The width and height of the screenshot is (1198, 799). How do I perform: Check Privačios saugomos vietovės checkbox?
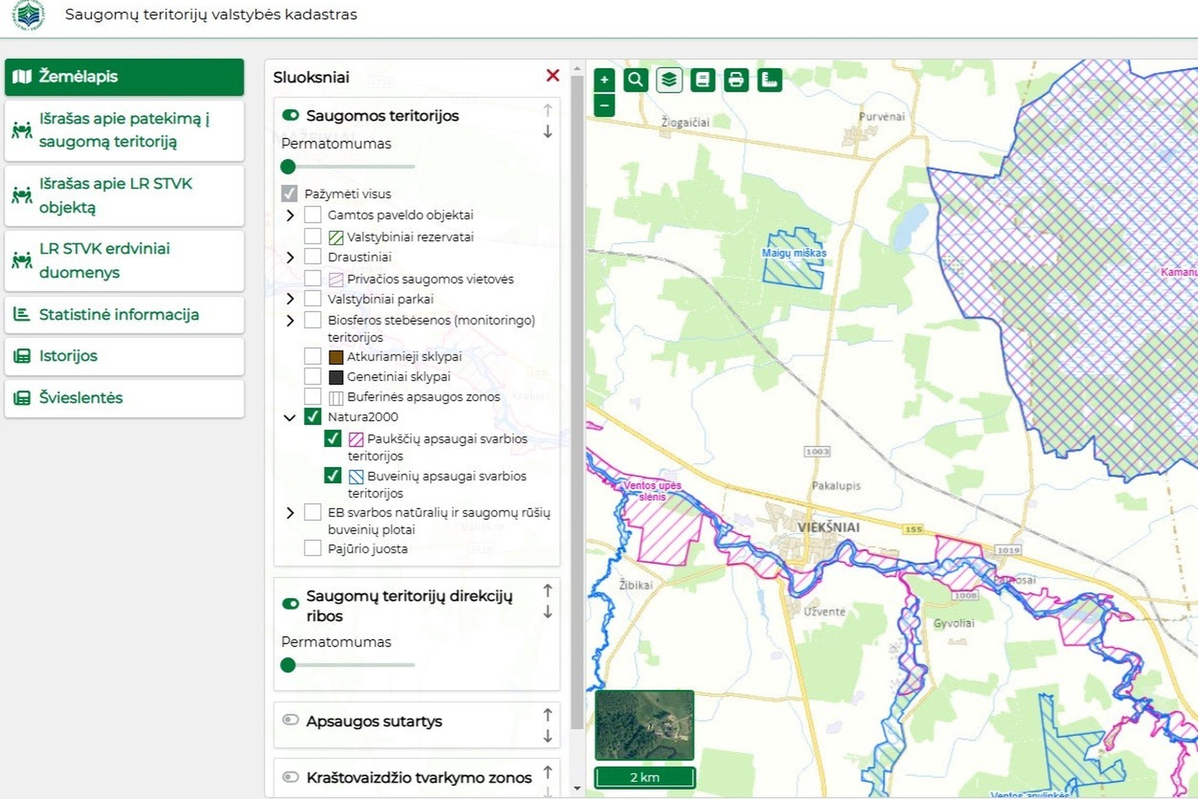click(313, 278)
